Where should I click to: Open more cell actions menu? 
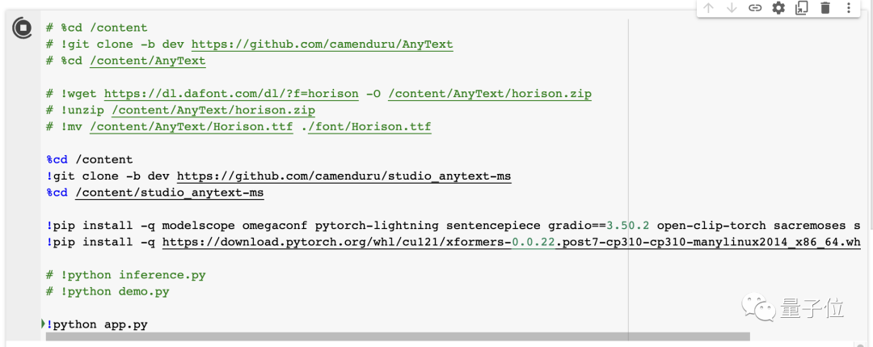pos(849,8)
